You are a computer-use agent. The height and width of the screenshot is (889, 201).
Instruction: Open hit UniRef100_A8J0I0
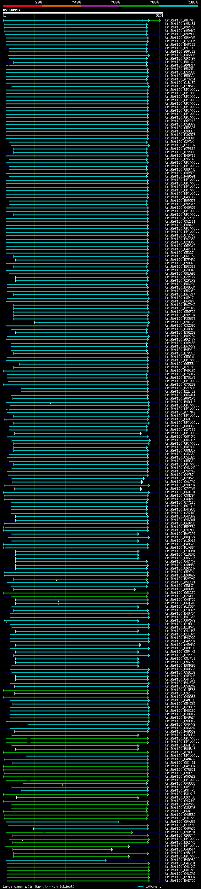click(180, 20)
